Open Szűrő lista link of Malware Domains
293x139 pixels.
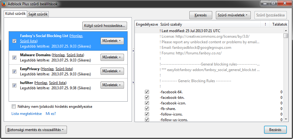[x=75, y=55]
